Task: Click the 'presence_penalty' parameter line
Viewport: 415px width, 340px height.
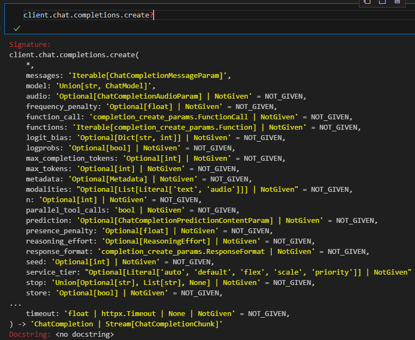Action: click(x=149, y=231)
